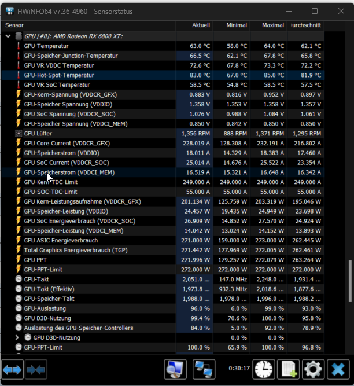
Task: Click lightning icon beside GPU PPT
Action: (x=19, y=260)
